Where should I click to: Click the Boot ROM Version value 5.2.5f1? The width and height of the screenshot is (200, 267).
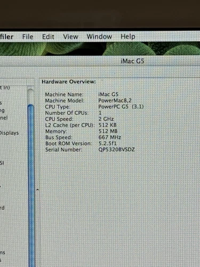click(x=108, y=144)
